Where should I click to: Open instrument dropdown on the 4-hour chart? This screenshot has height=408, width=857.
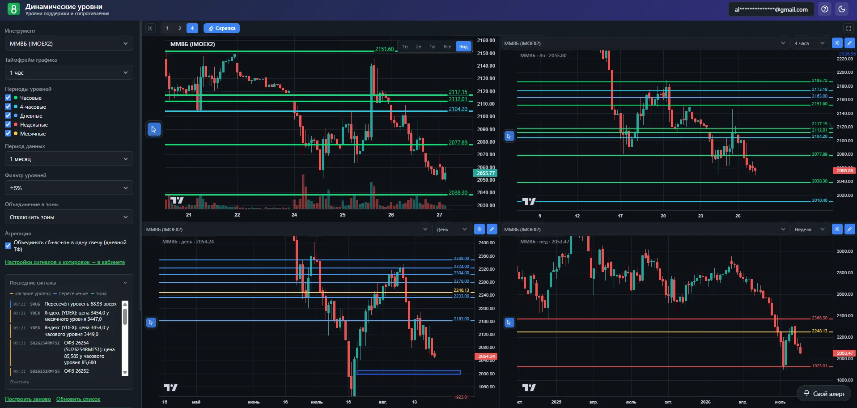pos(645,43)
